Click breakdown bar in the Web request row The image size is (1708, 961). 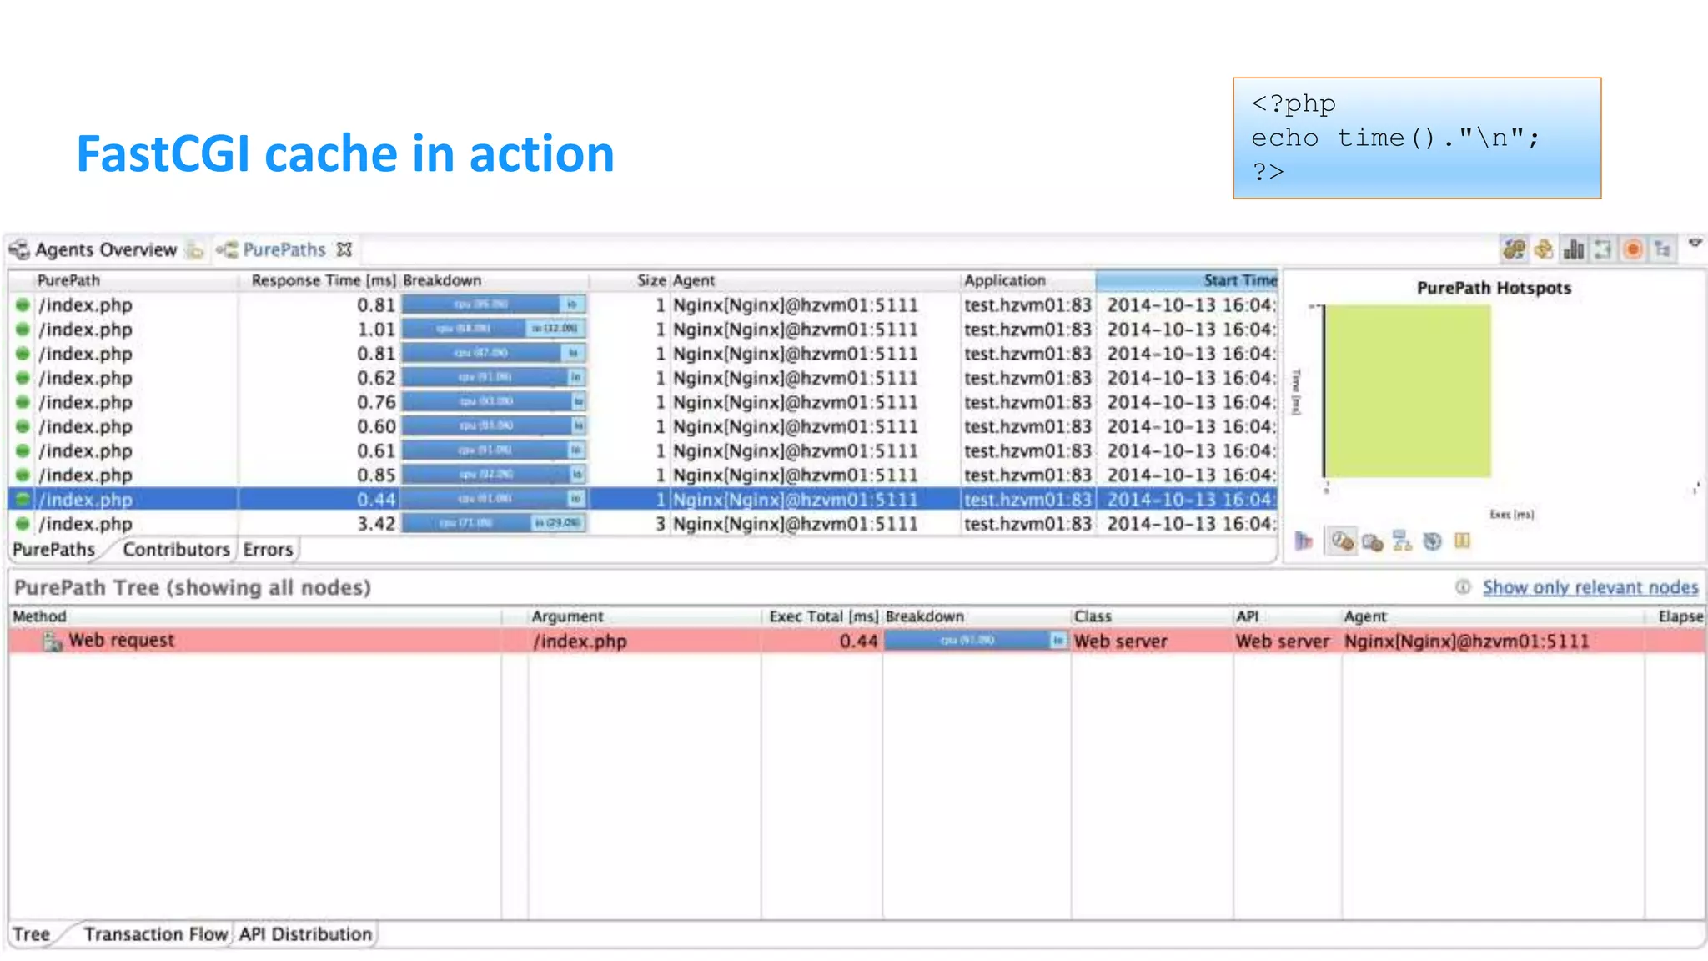pyautogui.click(x=976, y=640)
